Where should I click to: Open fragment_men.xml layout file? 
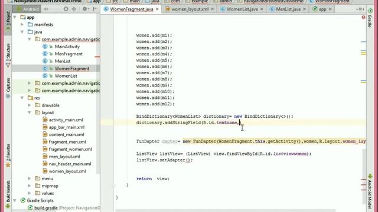click(67, 142)
